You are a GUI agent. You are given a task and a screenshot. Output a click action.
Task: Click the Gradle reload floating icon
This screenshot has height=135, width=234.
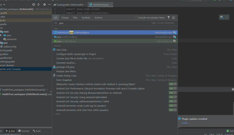click(222, 17)
